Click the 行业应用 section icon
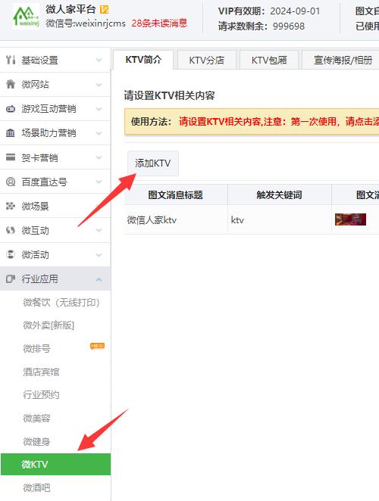This screenshot has height=501, width=379. point(11,279)
